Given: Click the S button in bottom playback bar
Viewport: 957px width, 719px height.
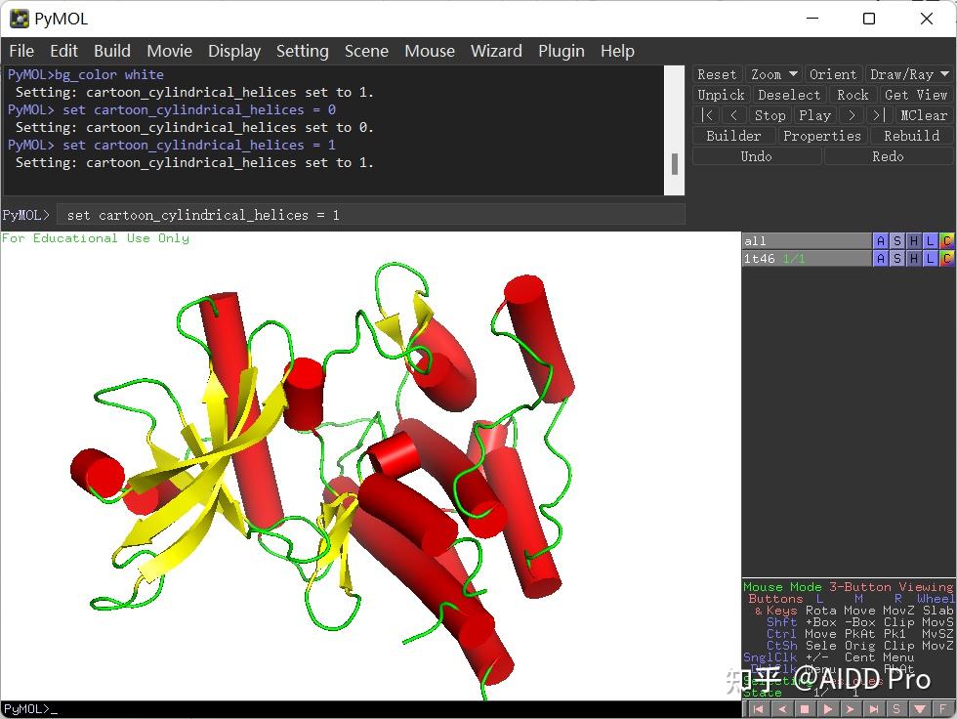Looking at the screenshot, I should (x=896, y=709).
